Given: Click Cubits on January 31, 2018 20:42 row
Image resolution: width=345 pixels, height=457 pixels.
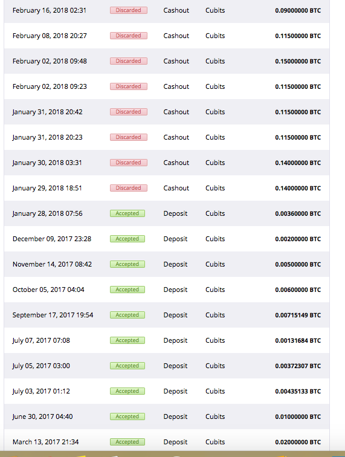Looking at the screenshot, I should point(215,112).
